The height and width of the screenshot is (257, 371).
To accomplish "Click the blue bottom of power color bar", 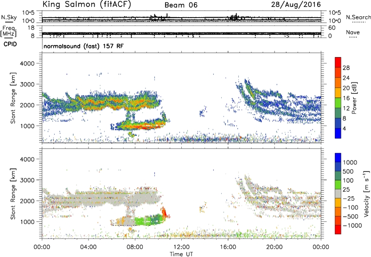I will 338,133.
